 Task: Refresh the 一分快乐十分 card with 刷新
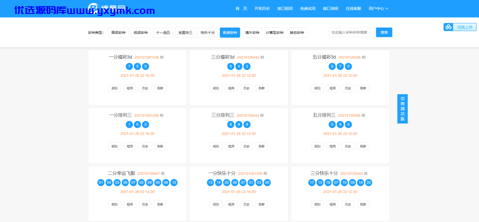(x=262, y=204)
